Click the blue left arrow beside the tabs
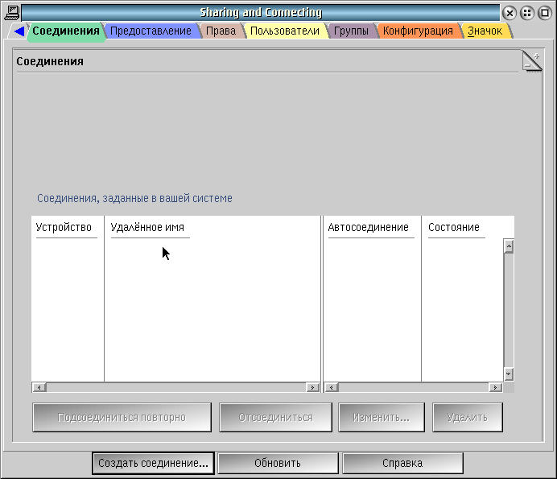The width and height of the screenshot is (557, 479). [x=19, y=31]
